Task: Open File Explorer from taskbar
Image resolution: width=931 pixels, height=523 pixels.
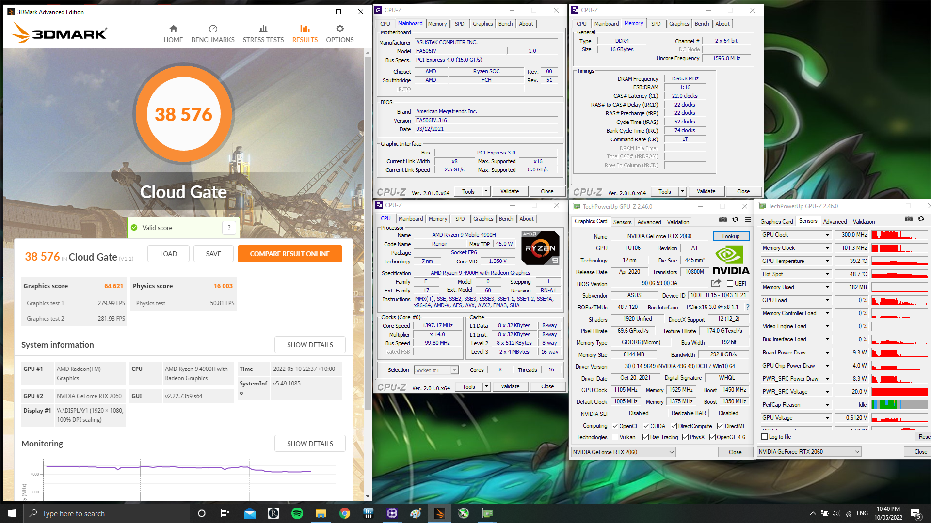Action: pyautogui.click(x=321, y=513)
